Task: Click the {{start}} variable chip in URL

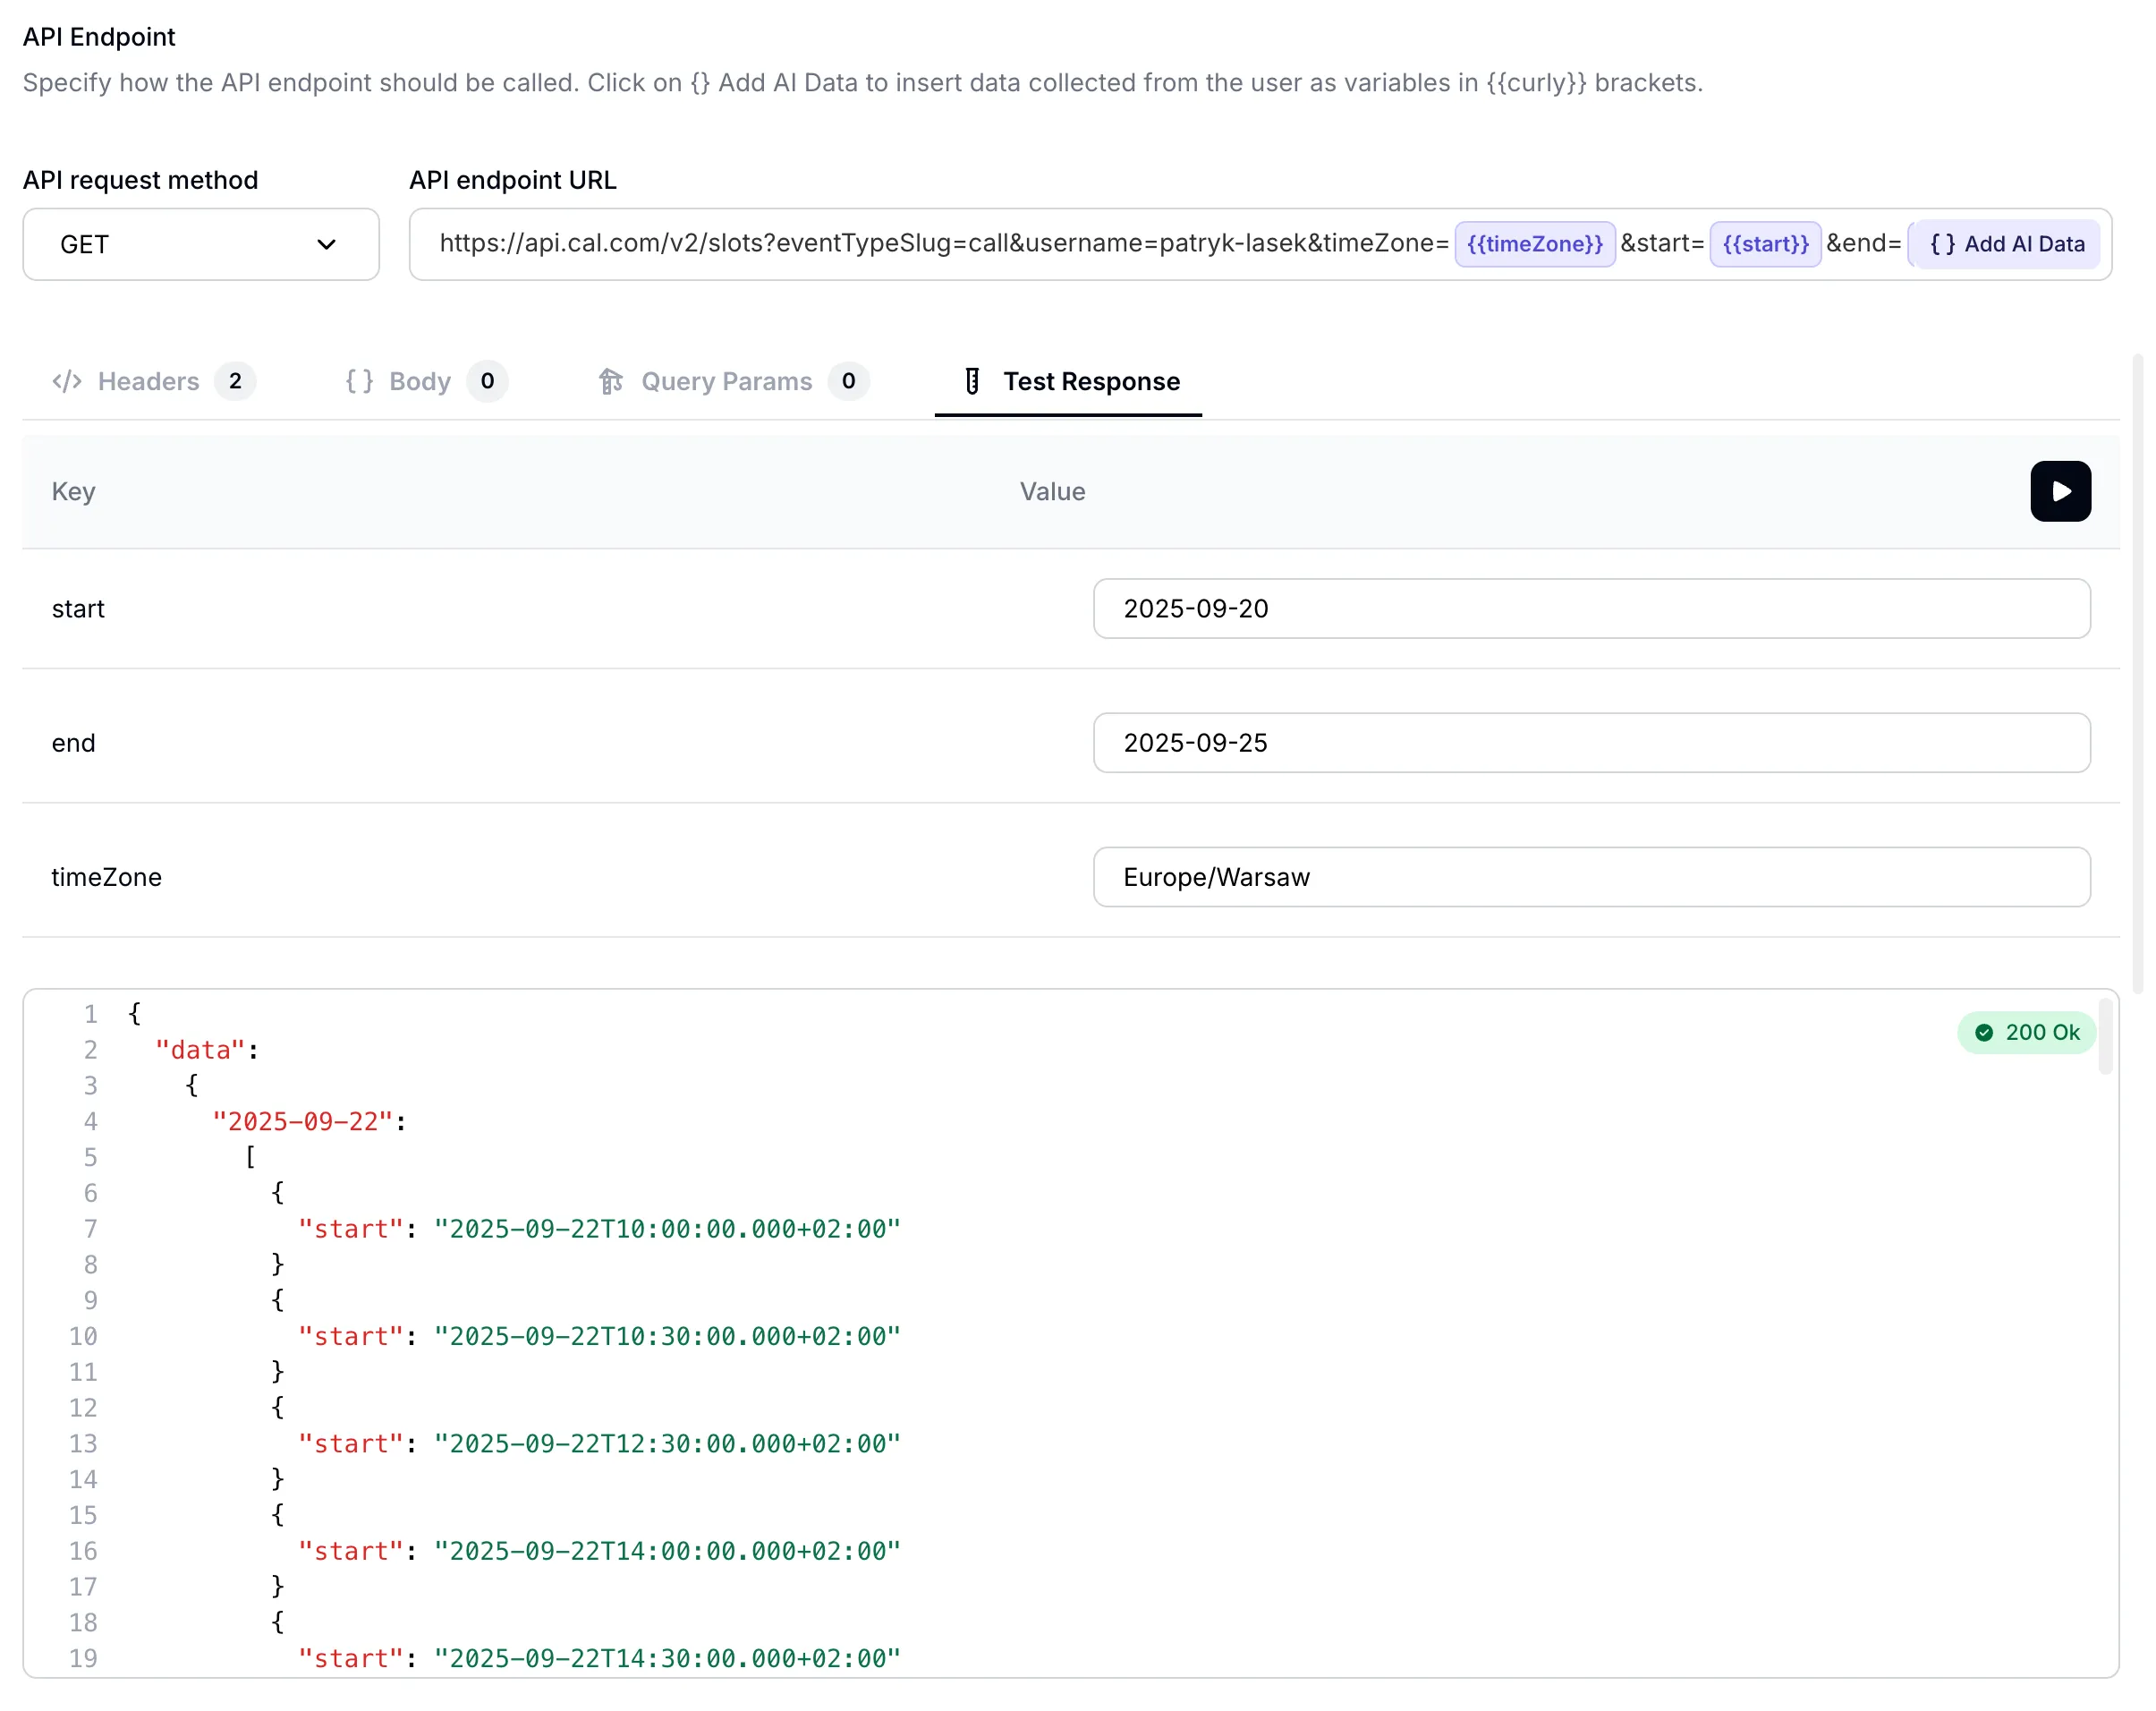Action: (1765, 244)
